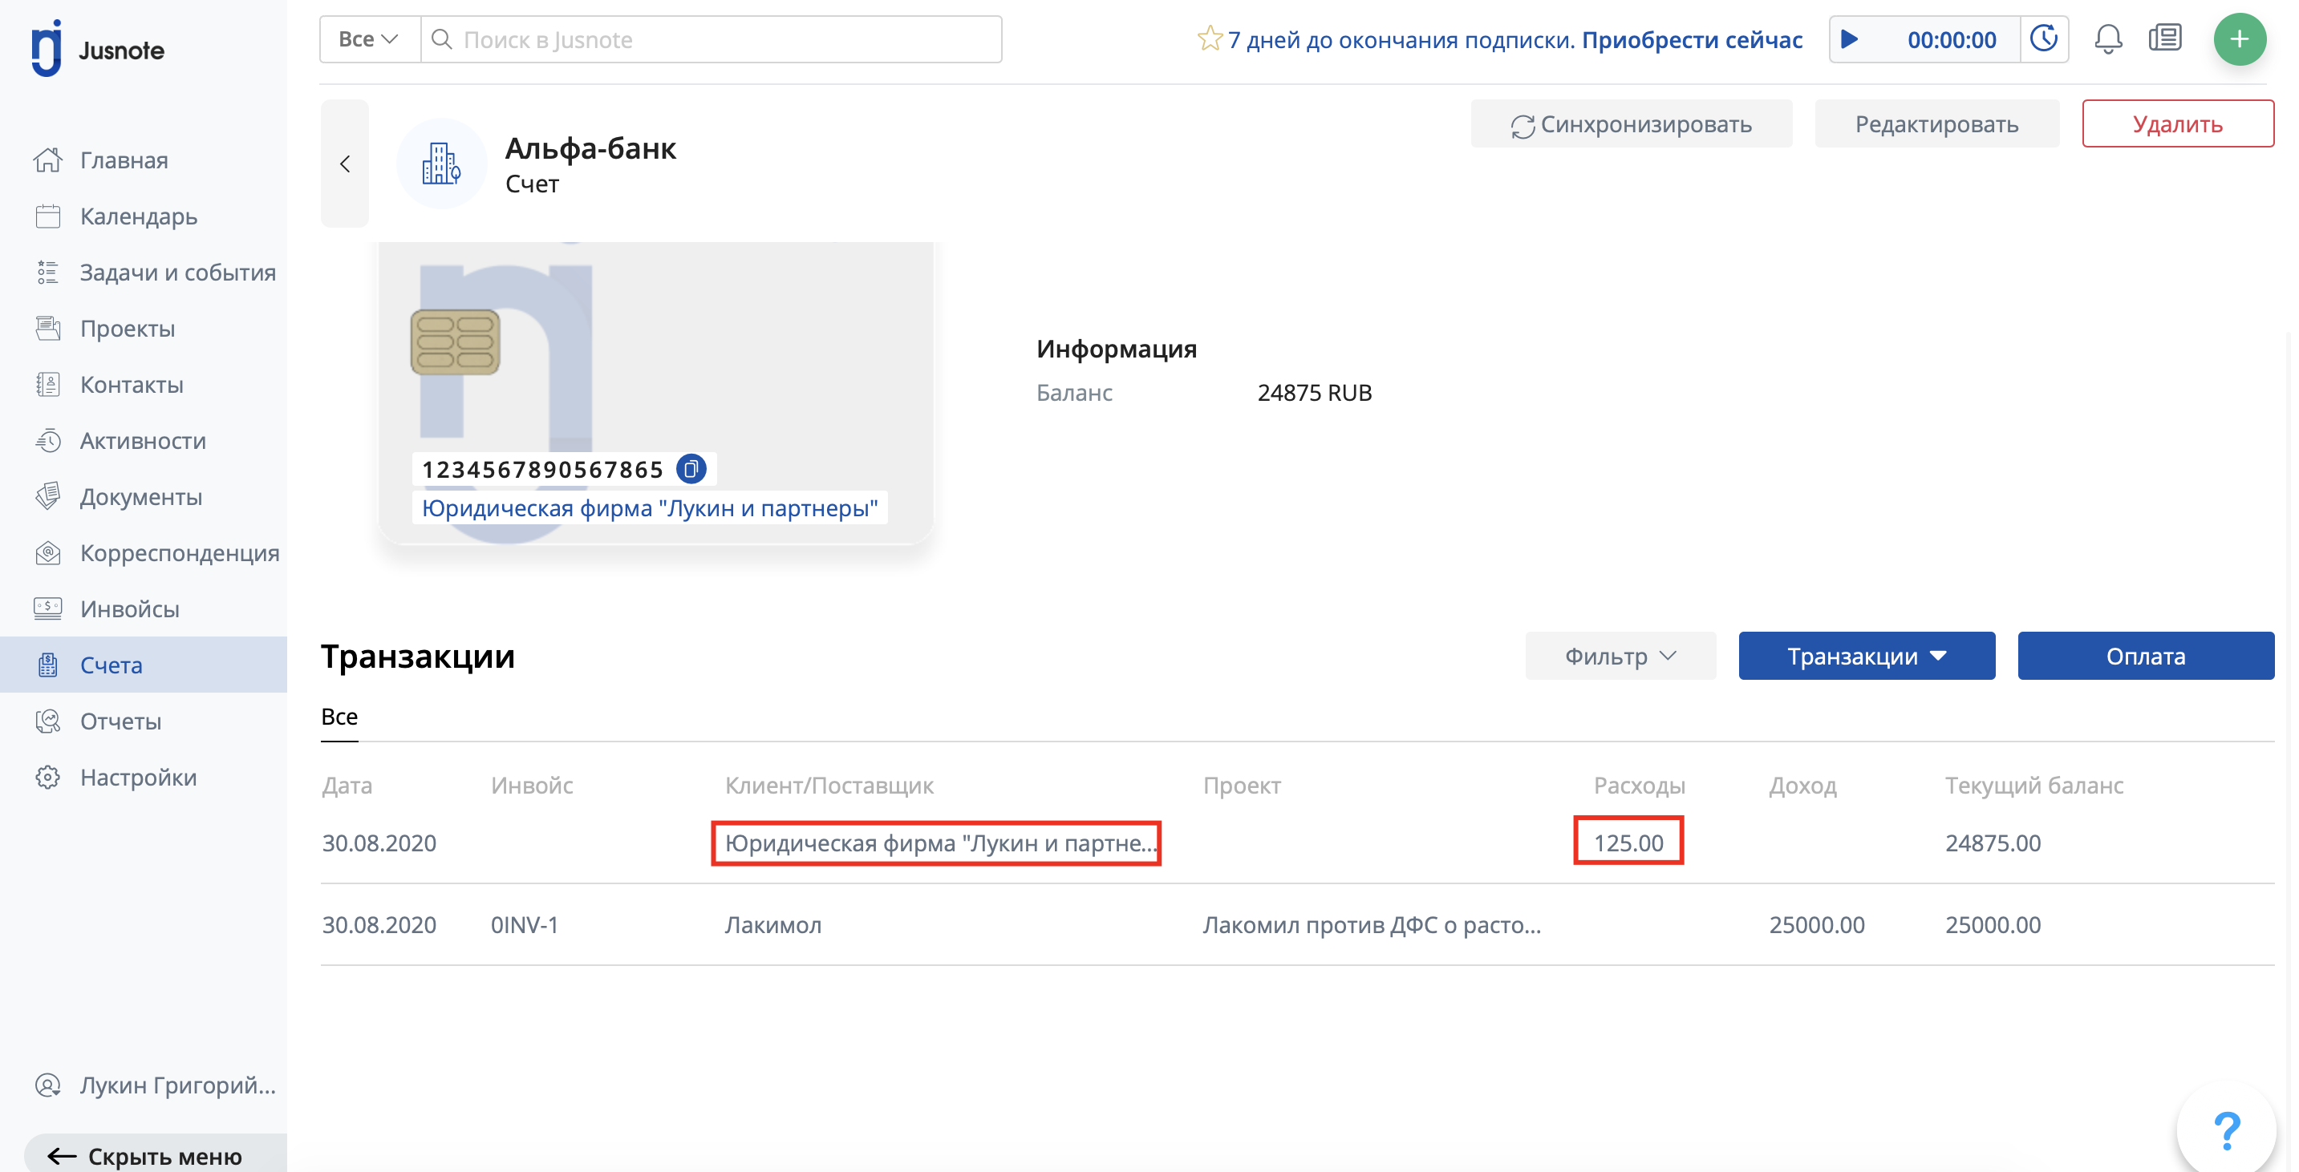The image size is (2299, 1172).
Task: Click the Приобрести сейчас link
Action: click(x=1692, y=39)
